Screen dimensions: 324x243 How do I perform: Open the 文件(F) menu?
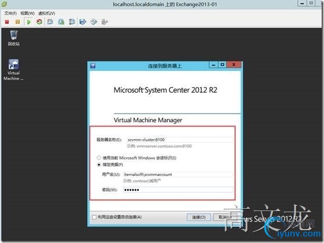[x=10, y=13]
